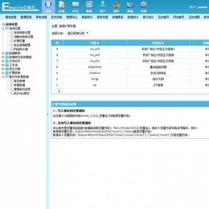Viewport: 209px width, 209px height.
Task: Click the nei_ad3 variable name cell
Action: (x=95, y=49)
